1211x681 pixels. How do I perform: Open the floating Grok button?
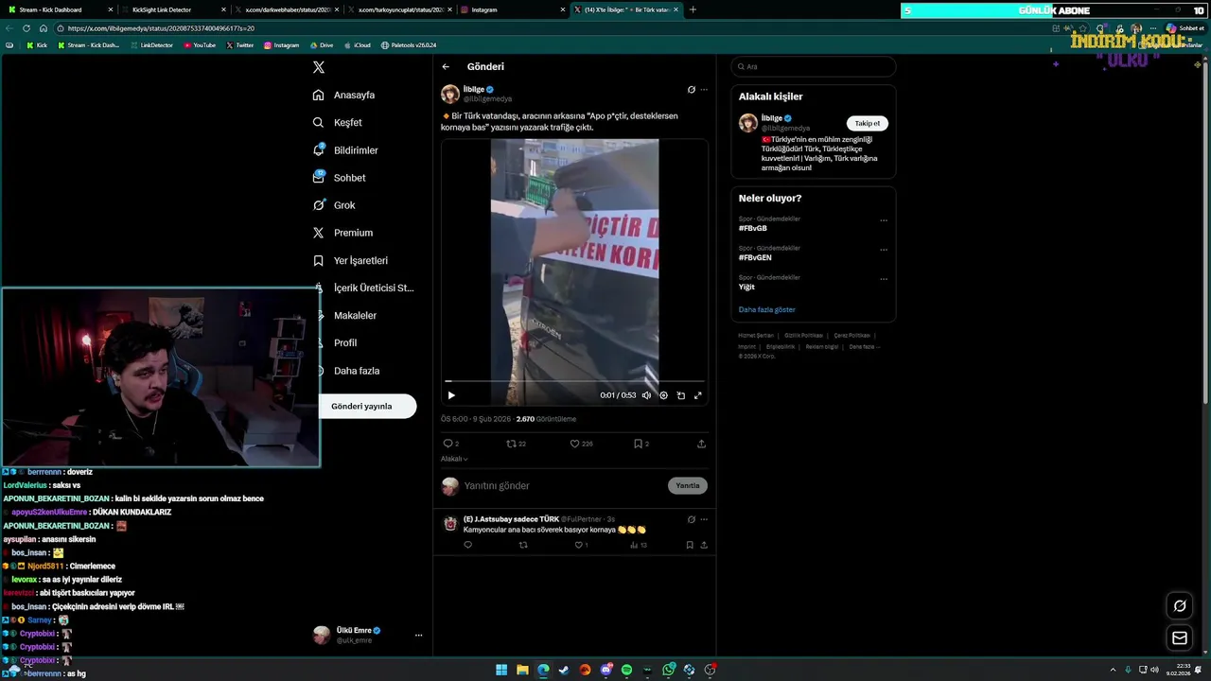coord(1180,605)
